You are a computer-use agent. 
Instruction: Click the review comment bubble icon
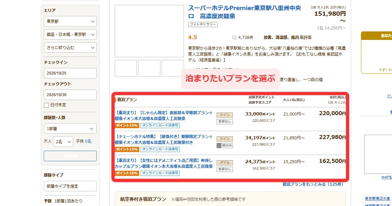click(234, 37)
